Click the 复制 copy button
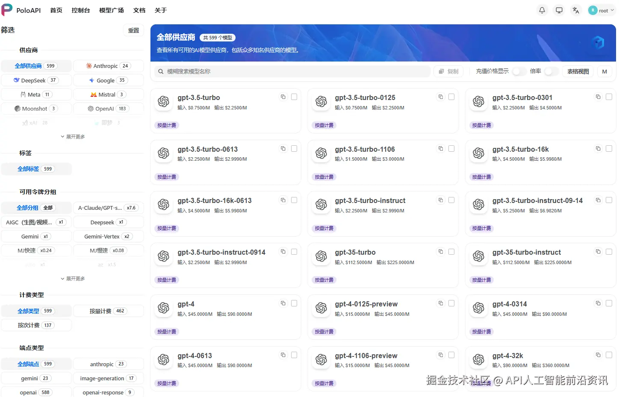Viewport: 619px width, 397px height. click(448, 71)
